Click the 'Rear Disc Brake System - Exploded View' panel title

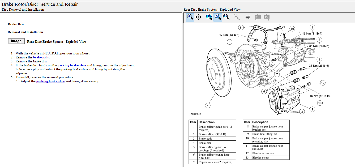212,10
